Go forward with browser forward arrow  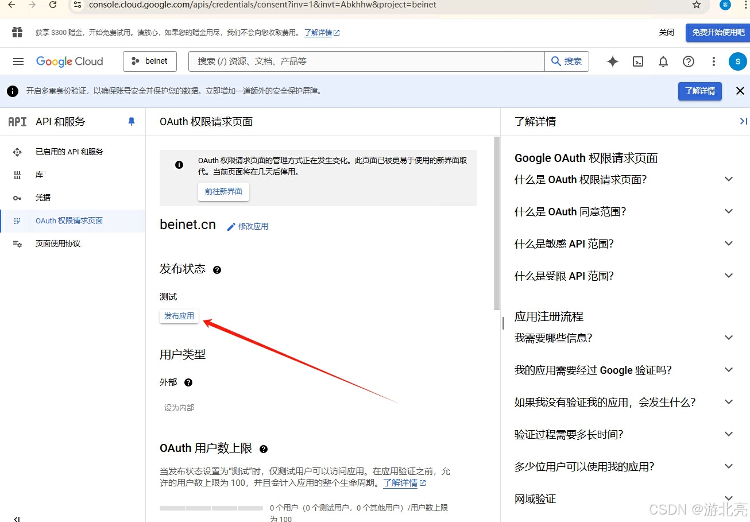pos(32,5)
